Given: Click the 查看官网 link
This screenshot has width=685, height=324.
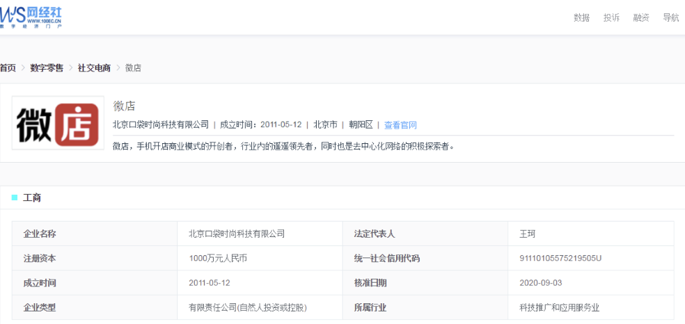Looking at the screenshot, I should click(x=400, y=125).
